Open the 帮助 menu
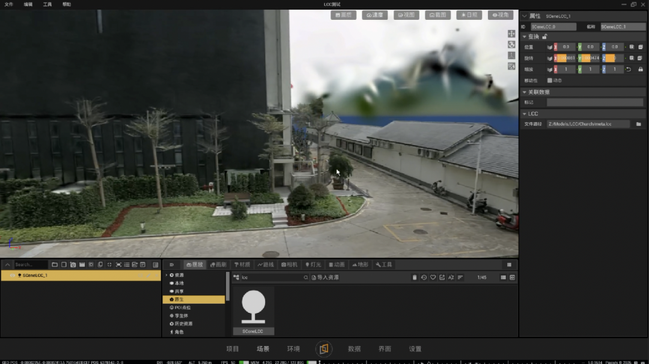649x364 pixels. click(67, 4)
